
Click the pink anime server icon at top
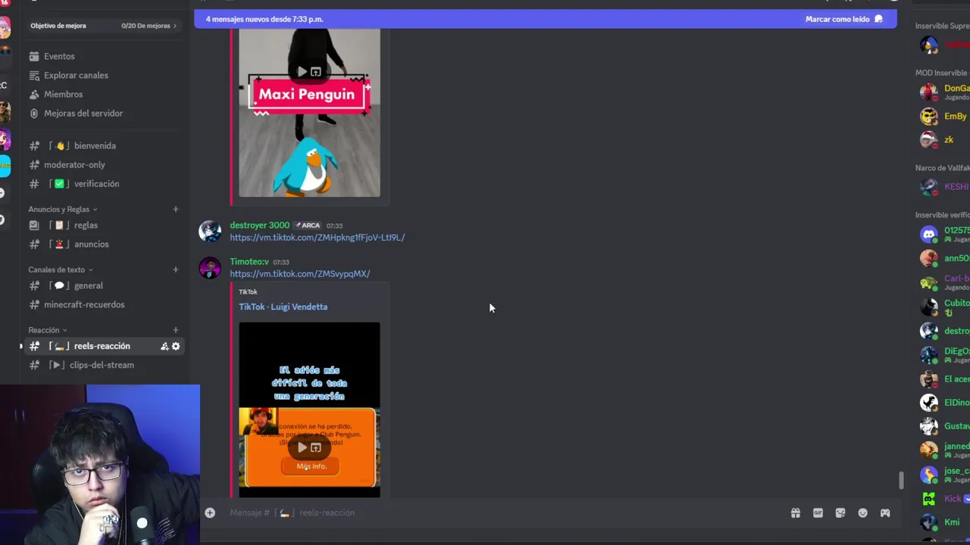point(5,29)
